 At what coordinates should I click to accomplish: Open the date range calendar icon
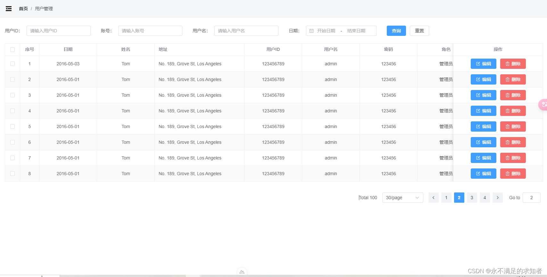pos(311,31)
